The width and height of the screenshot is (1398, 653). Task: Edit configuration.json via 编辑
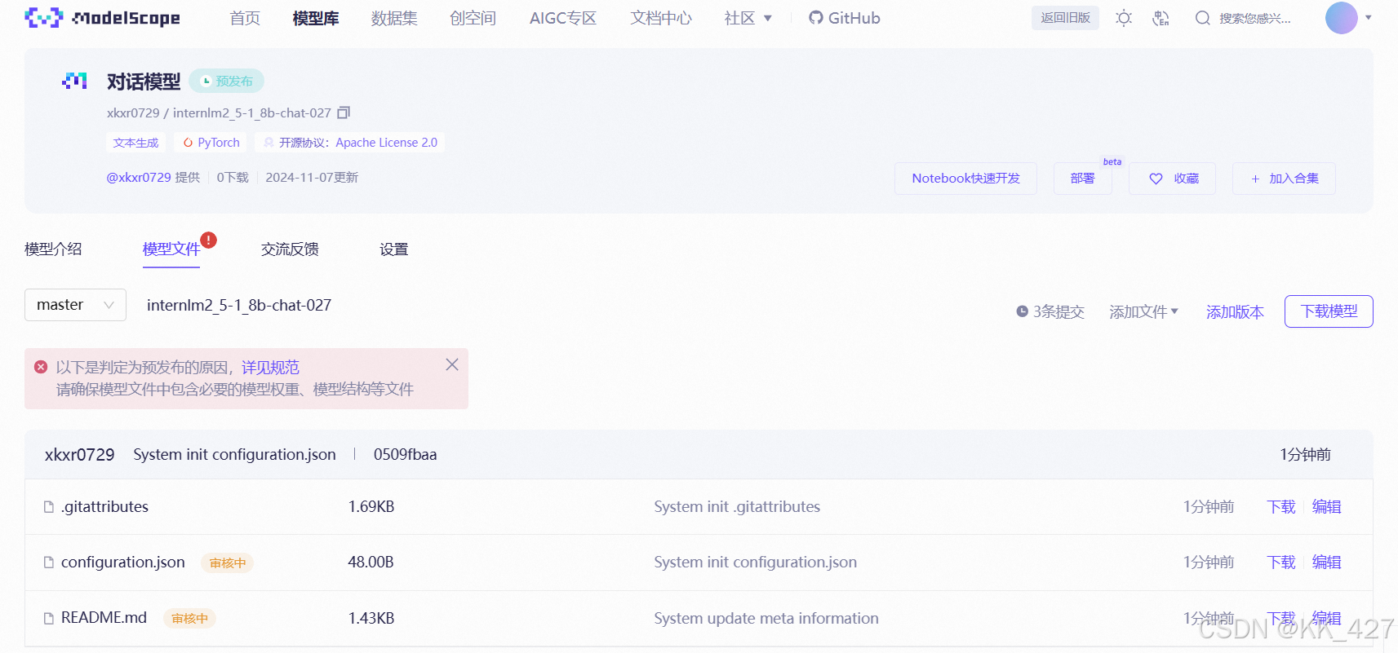(1326, 563)
